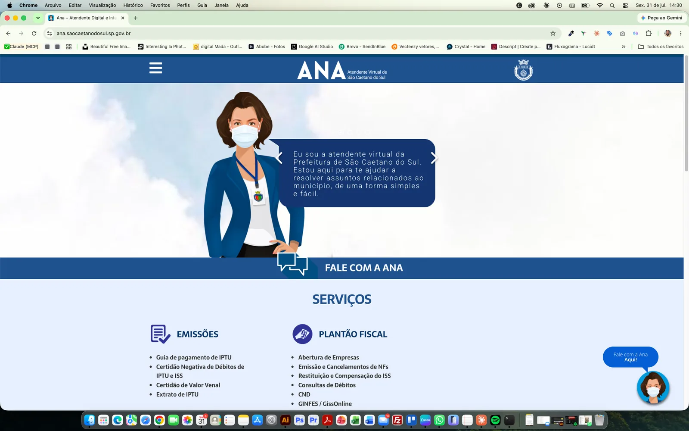Click the address bar URL
The image size is (689, 431).
pyautogui.click(x=93, y=33)
